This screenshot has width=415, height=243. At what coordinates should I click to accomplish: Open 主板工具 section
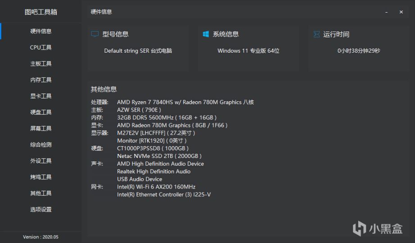pos(41,63)
